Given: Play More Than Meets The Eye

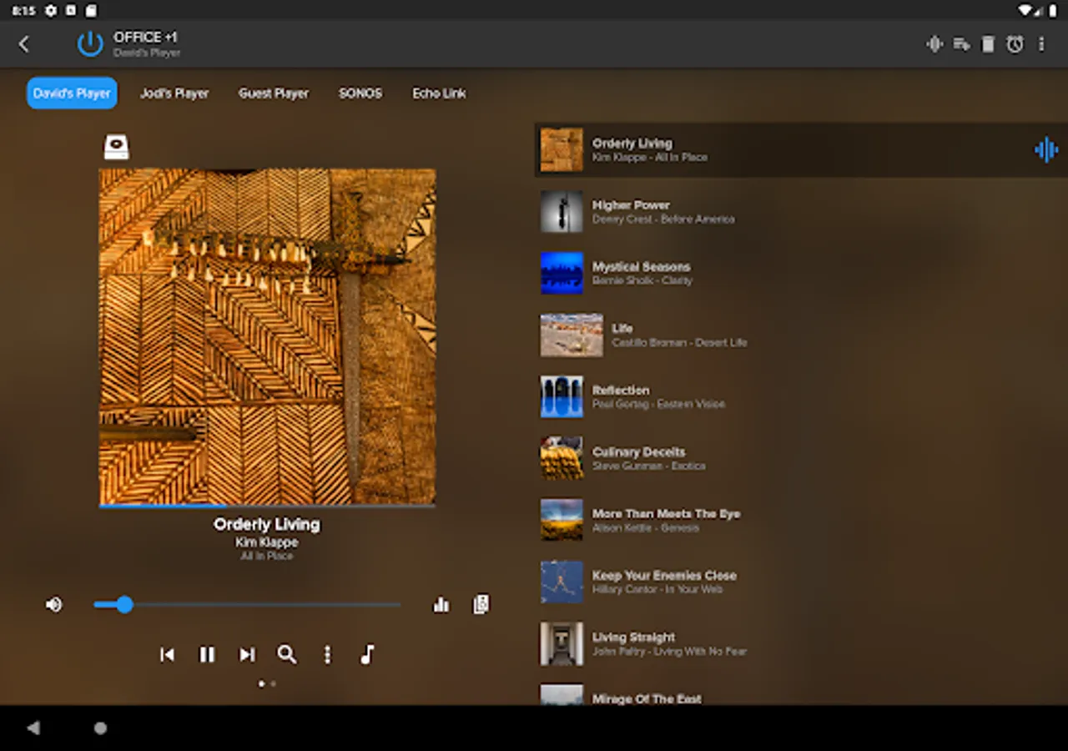Looking at the screenshot, I should [x=801, y=521].
